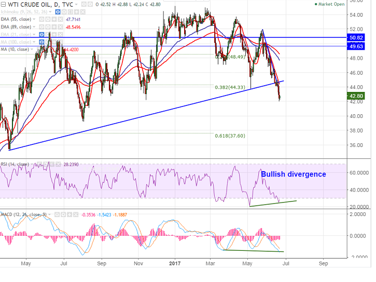
Task: Select the Bullish divergence text annotation
Action: coord(293,174)
